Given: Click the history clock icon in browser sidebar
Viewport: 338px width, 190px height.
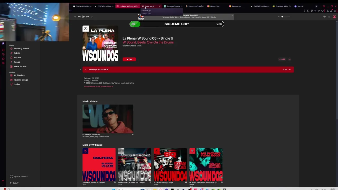Looking at the screenshot, I should click(3, 54).
